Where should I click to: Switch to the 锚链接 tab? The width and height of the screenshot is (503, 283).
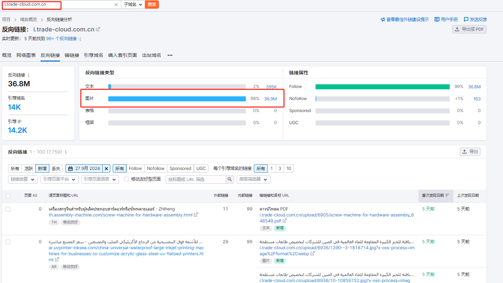click(x=72, y=55)
